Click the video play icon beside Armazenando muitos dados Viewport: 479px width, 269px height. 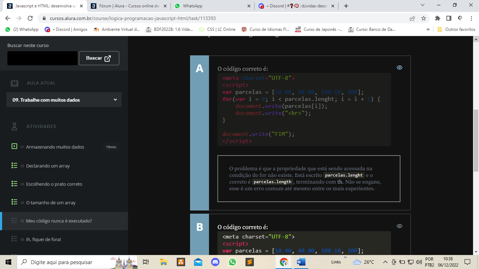click(14, 146)
